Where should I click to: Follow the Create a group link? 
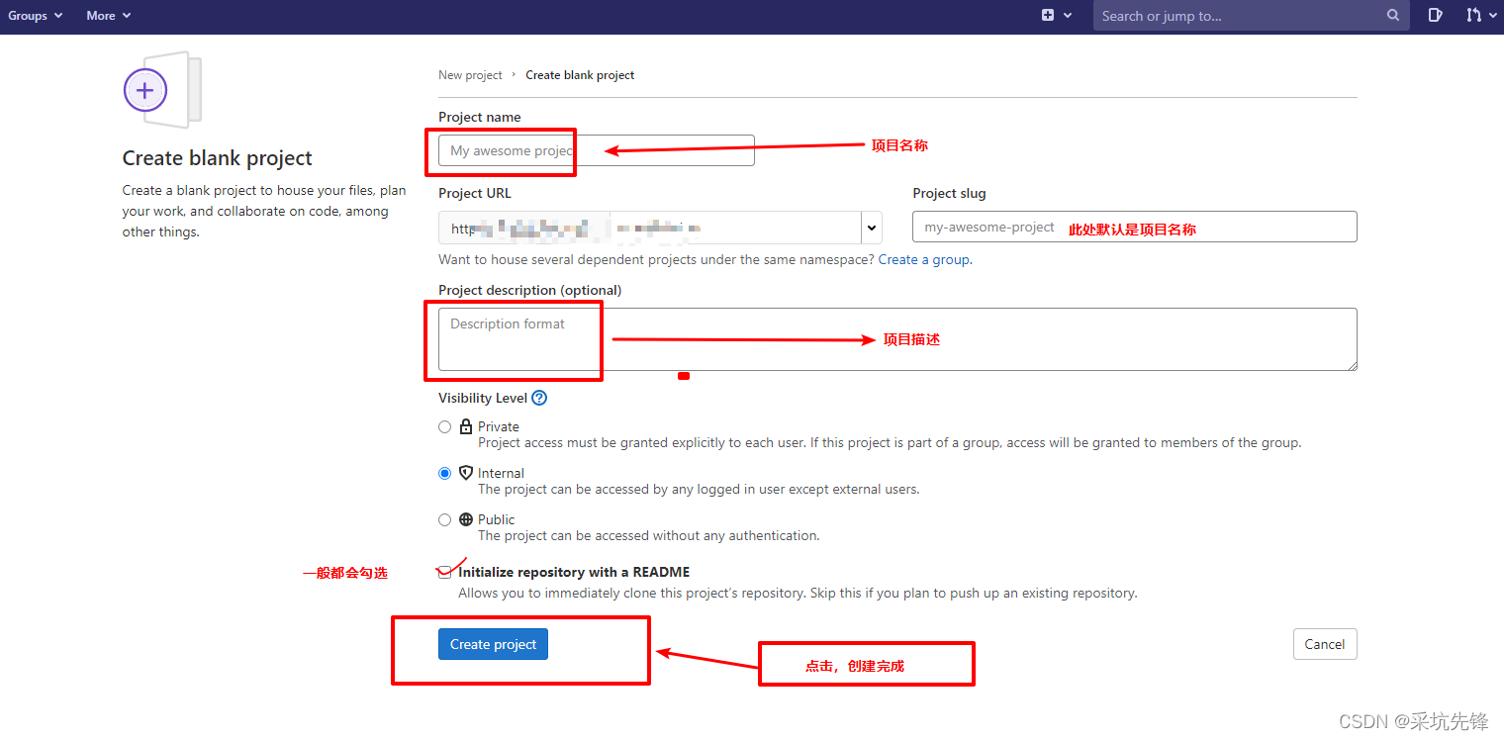click(924, 259)
